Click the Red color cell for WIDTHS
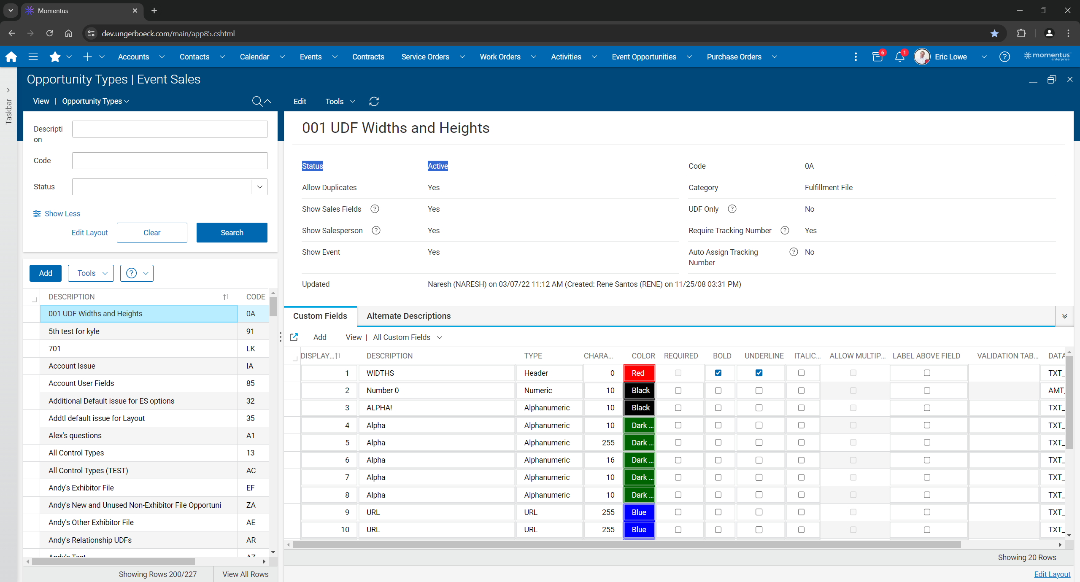The image size is (1080, 582). (x=639, y=373)
